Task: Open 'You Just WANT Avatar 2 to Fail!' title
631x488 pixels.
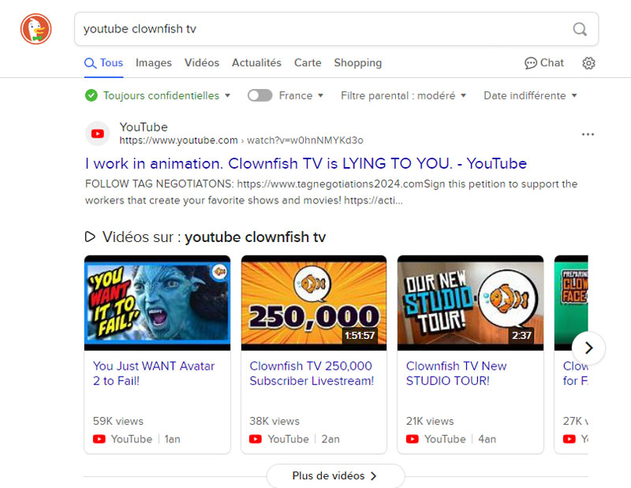Action: [153, 374]
